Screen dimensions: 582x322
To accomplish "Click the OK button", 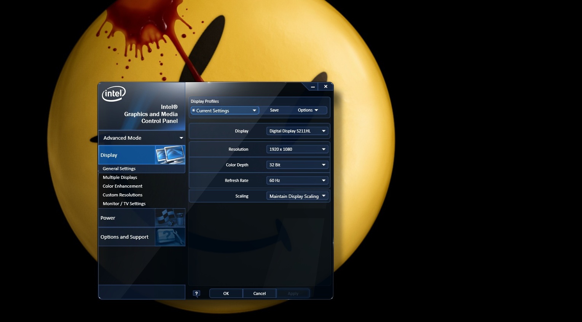I will point(226,293).
